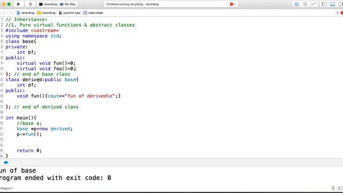Click the blue breakpoint toggle in debug bar
This screenshot has width=343, height=193.
(x=6, y=162)
